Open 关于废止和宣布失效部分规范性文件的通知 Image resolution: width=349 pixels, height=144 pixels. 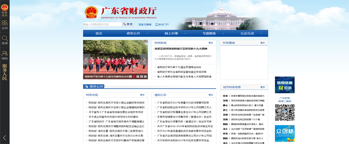pos(113,117)
